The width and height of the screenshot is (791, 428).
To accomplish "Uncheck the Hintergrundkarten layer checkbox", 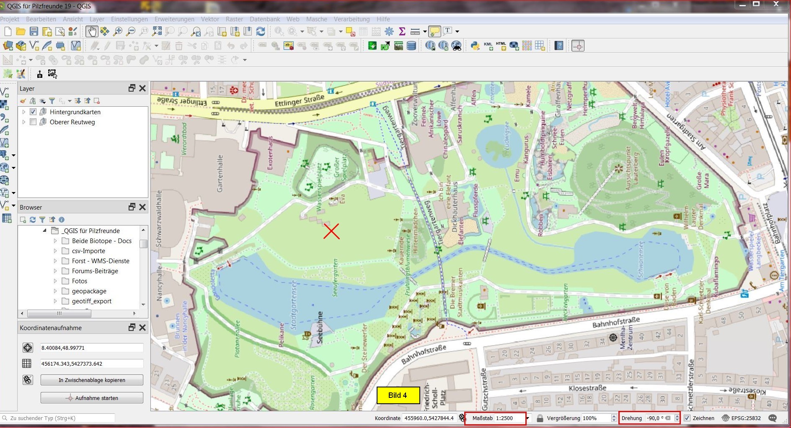I will click(33, 112).
